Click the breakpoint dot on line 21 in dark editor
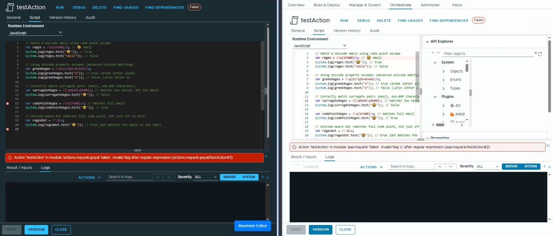This screenshot has width=553, height=236. (x=8, y=129)
